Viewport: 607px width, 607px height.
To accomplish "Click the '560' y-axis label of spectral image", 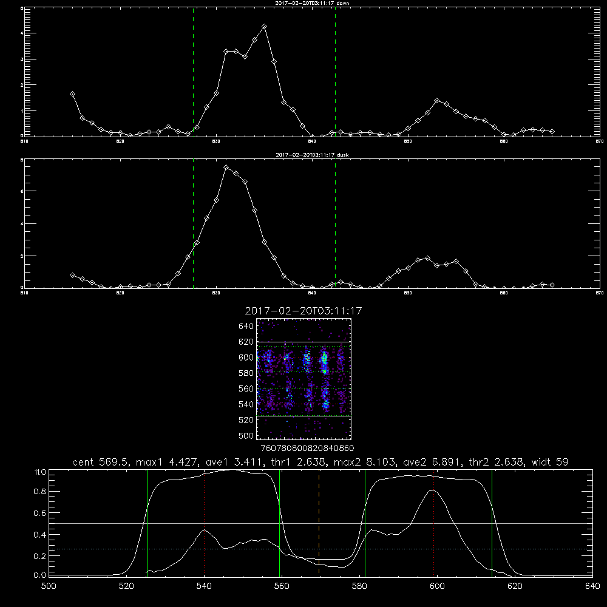I will (246, 388).
